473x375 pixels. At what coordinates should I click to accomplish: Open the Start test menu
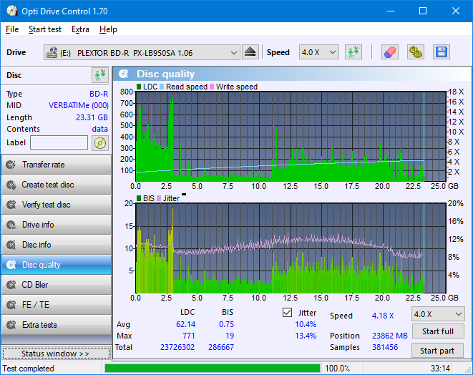(45, 29)
